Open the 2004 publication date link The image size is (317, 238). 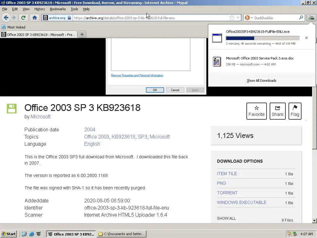[89, 130]
